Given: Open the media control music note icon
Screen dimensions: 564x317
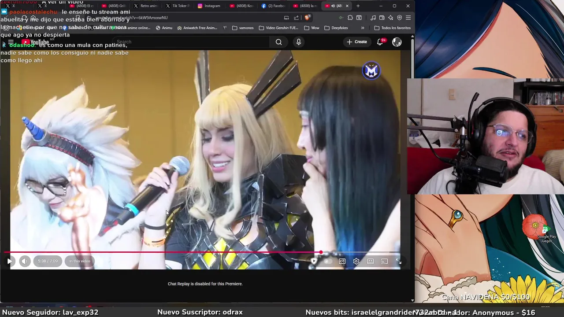Looking at the screenshot, I should (373, 18).
